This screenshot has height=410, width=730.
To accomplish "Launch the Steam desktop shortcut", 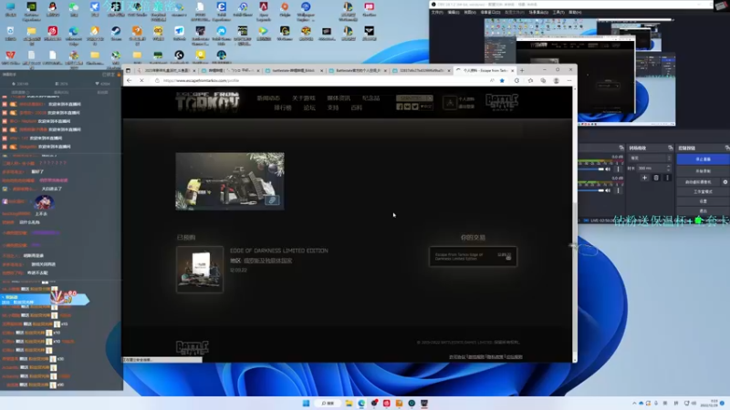I will point(116,32).
